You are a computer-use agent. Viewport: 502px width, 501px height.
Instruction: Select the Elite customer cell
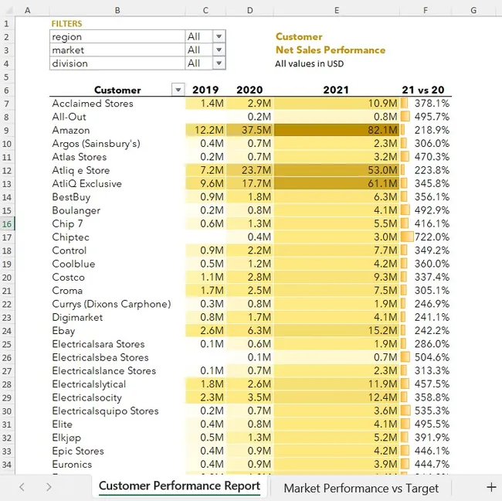pyautogui.click(x=117, y=424)
